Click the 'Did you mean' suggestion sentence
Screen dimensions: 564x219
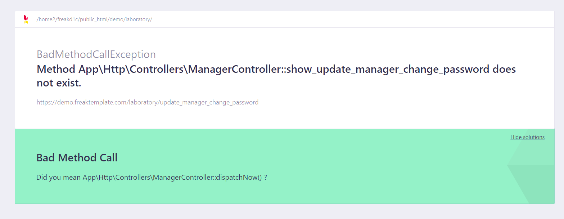click(x=152, y=178)
